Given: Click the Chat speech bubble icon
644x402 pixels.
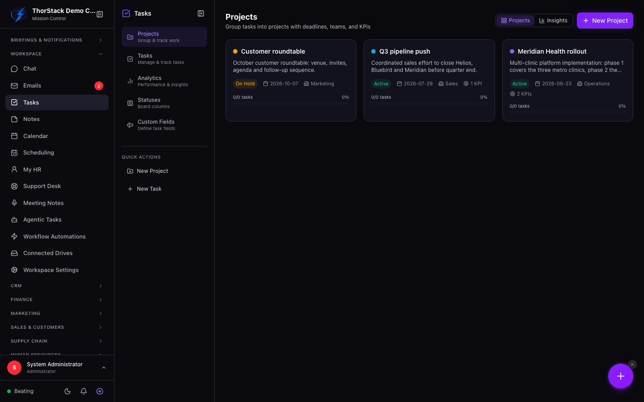Looking at the screenshot, I should (x=14, y=69).
